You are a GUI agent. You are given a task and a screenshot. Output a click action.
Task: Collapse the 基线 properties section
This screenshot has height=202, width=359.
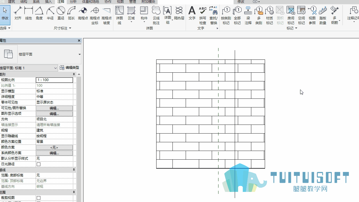pyautogui.click(x=74, y=170)
